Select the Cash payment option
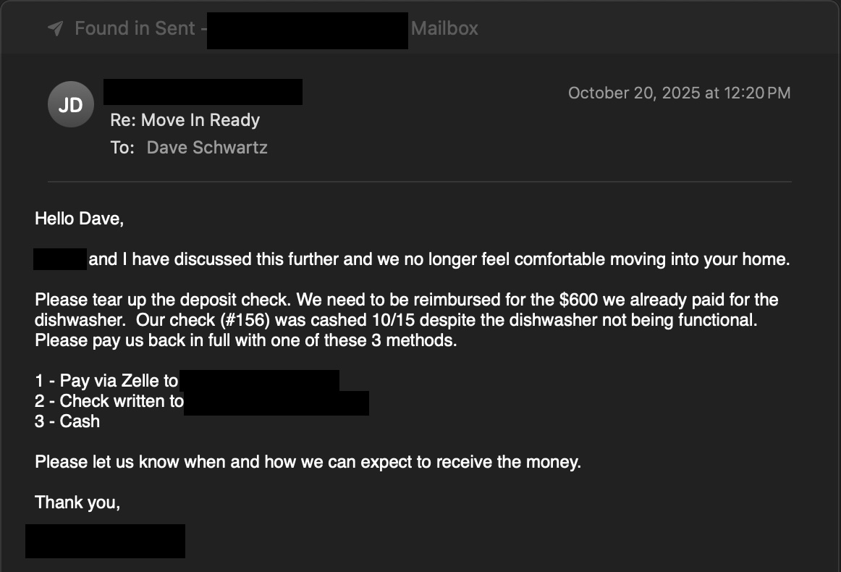 [67, 421]
